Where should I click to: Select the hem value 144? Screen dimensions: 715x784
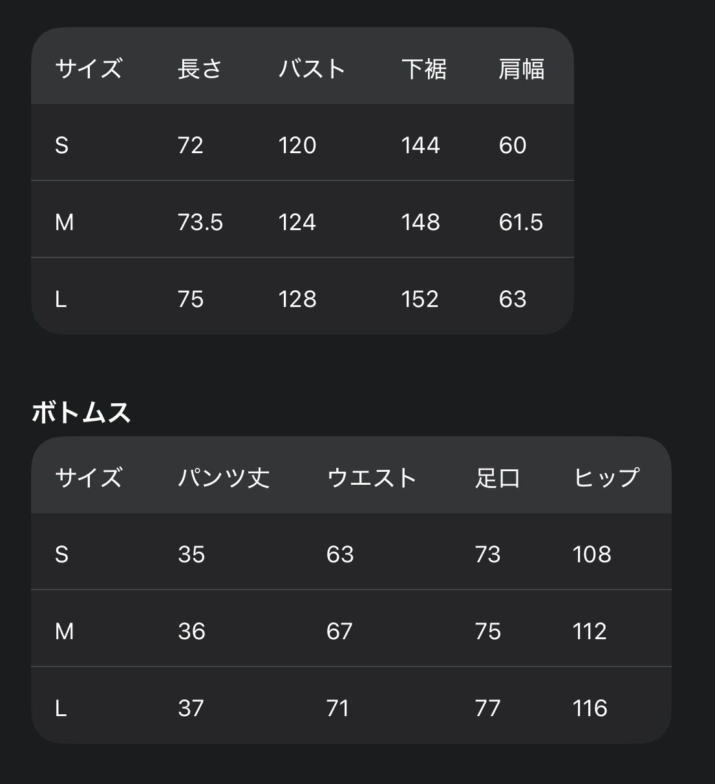point(420,145)
